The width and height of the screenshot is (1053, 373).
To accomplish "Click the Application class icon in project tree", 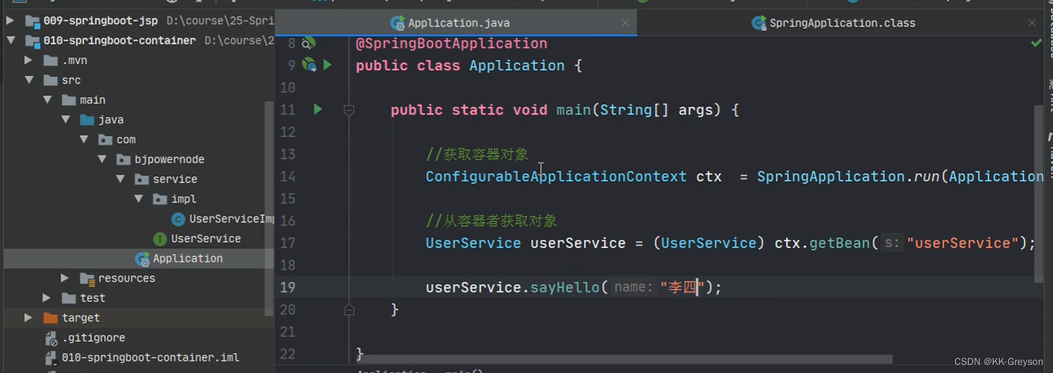I will tap(142, 258).
